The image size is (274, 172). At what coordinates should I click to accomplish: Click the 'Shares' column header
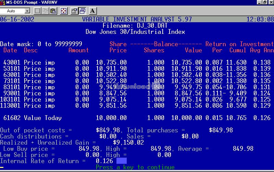point(154,50)
